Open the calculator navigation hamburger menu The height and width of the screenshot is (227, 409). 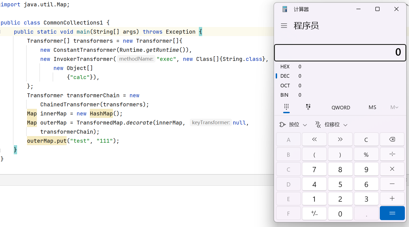(284, 26)
